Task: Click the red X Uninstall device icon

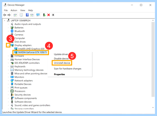Action: pyautogui.click(x=49, y=15)
